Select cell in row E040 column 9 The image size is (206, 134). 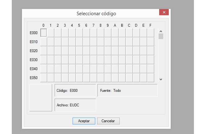click(x=108, y=69)
